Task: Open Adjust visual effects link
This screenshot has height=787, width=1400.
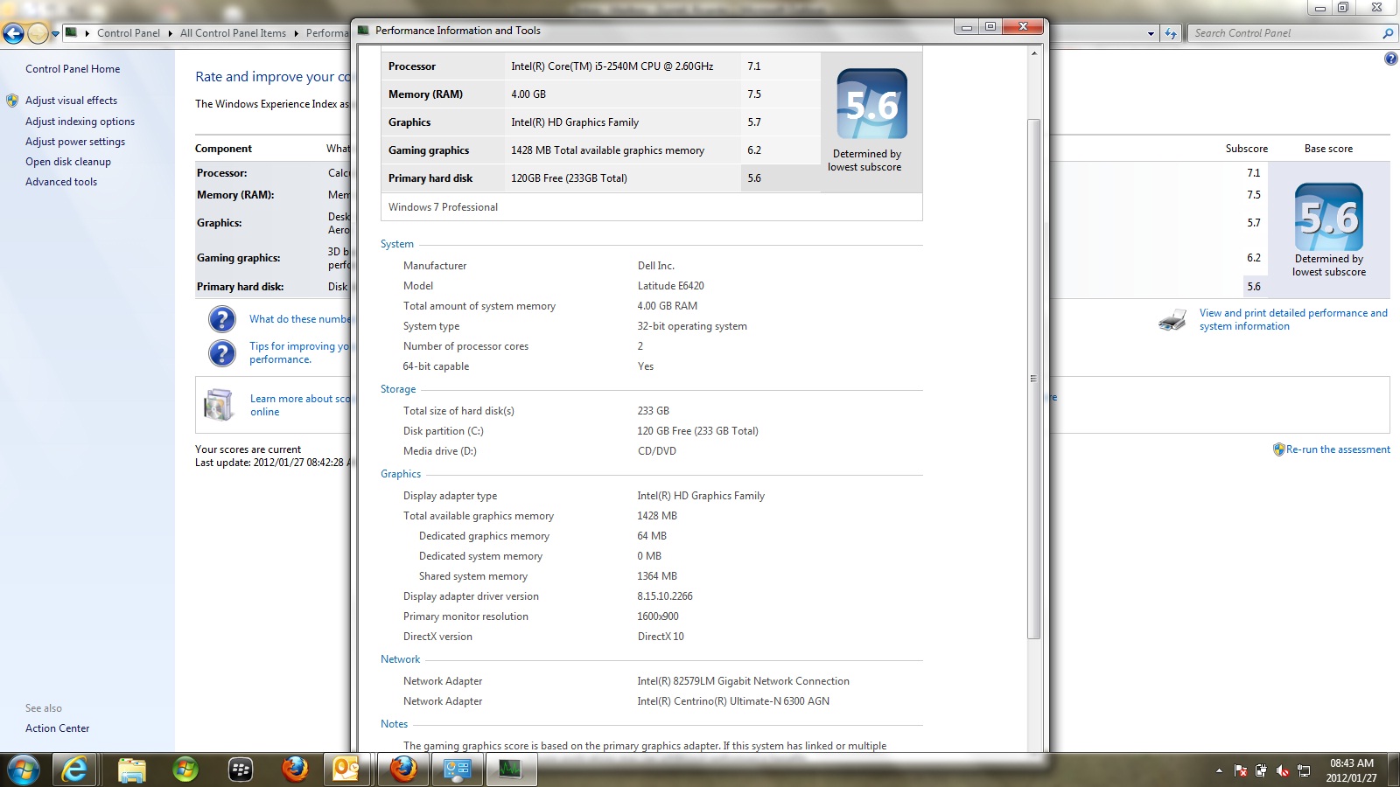Action: (71, 101)
